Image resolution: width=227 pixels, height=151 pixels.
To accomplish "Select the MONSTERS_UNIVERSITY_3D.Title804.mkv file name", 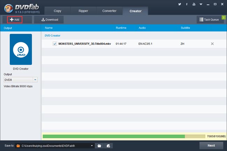I will pyautogui.click(x=85, y=44).
